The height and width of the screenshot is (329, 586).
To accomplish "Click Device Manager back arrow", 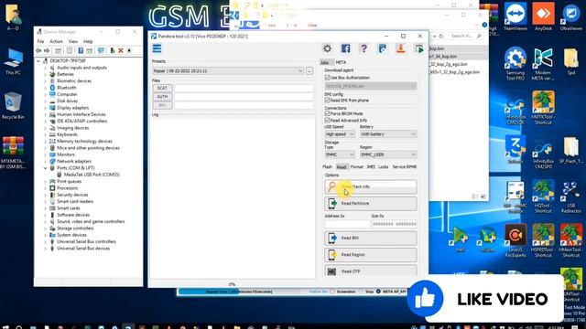I will click(x=38, y=50).
